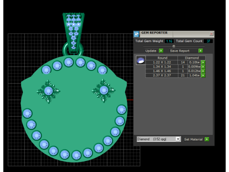This screenshot has height=172, width=229.
Task: Click the Update text button
Action: (151, 51)
